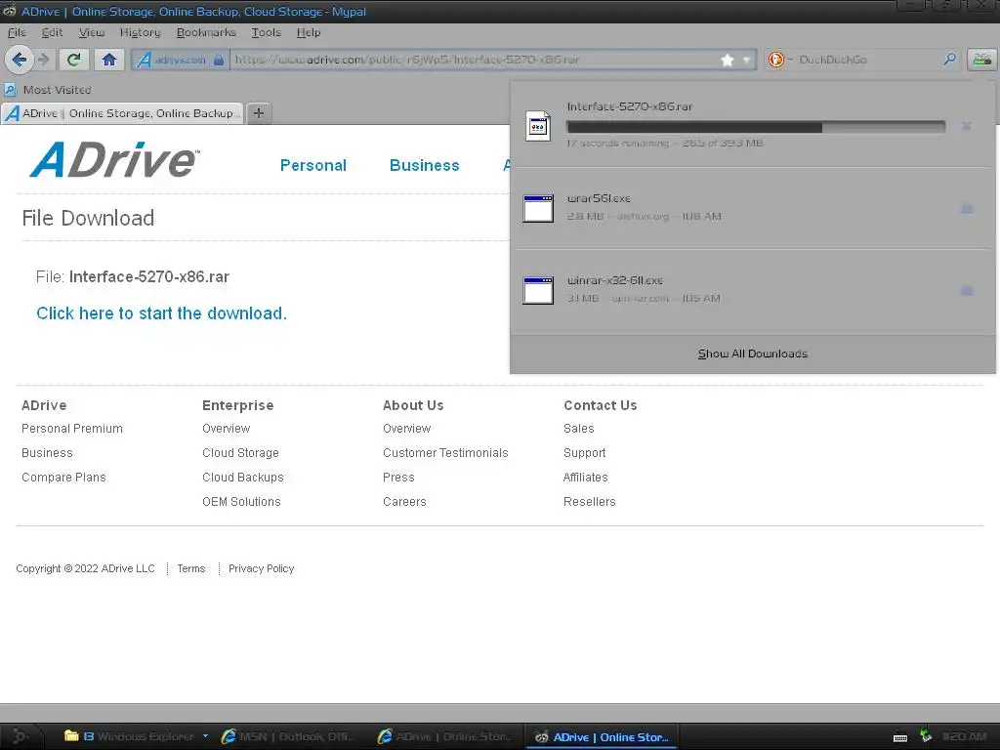Viewport: 1000px width, 750px height.
Task: Click the keyboard icon in system tray
Action: (900, 738)
